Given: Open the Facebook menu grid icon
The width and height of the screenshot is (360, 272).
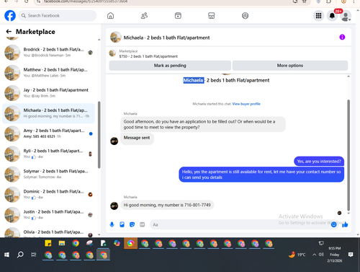Looking at the screenshot, I should click(318, 16).
